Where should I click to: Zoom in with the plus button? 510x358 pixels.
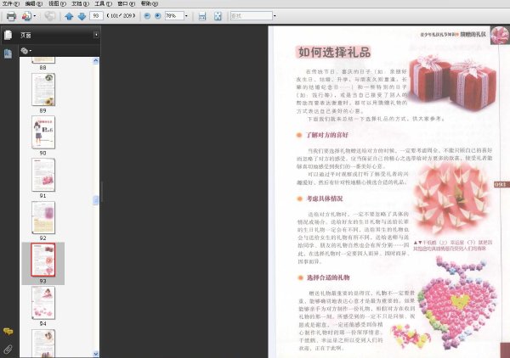coord(158,15)
